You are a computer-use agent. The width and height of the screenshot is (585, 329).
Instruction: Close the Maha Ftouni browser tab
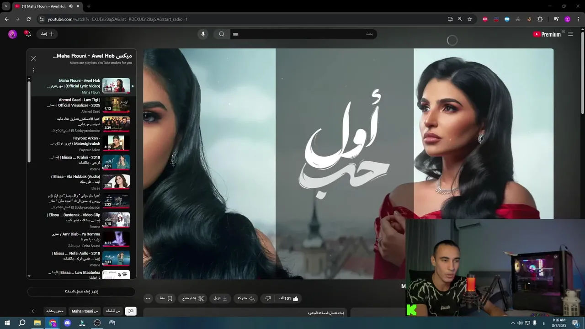pos(78,6)
